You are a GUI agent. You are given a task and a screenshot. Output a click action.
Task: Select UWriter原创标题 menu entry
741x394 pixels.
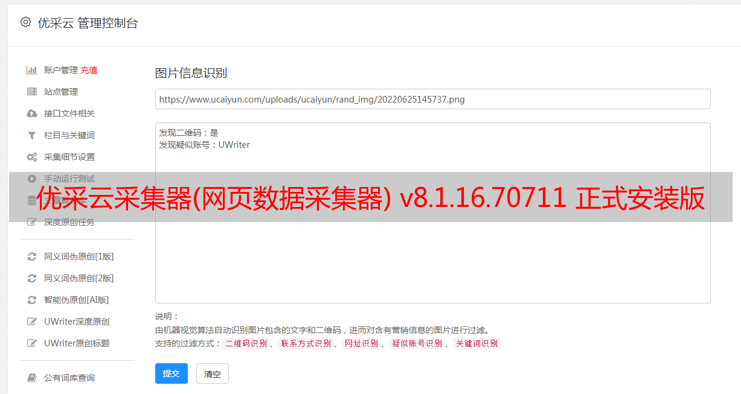click(77, 343)
